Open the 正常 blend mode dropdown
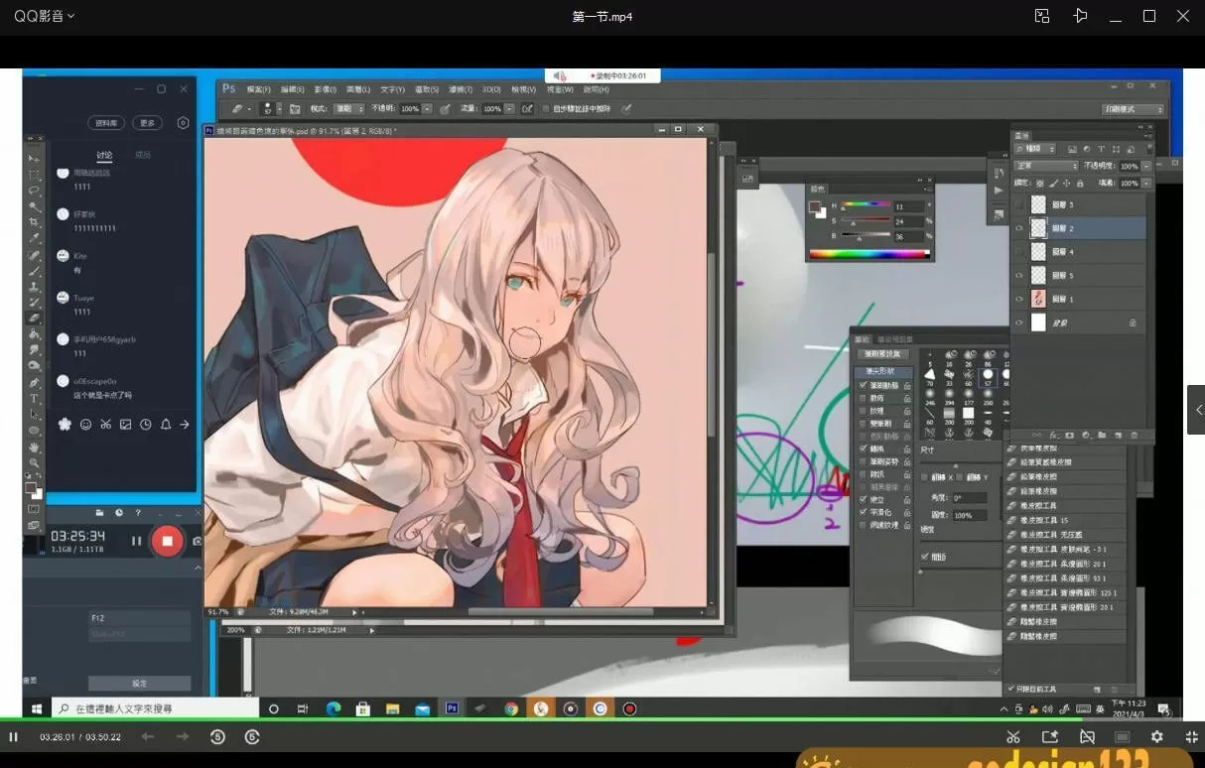The height and width of the screenshot is (768, 1205). point(1047,166)
